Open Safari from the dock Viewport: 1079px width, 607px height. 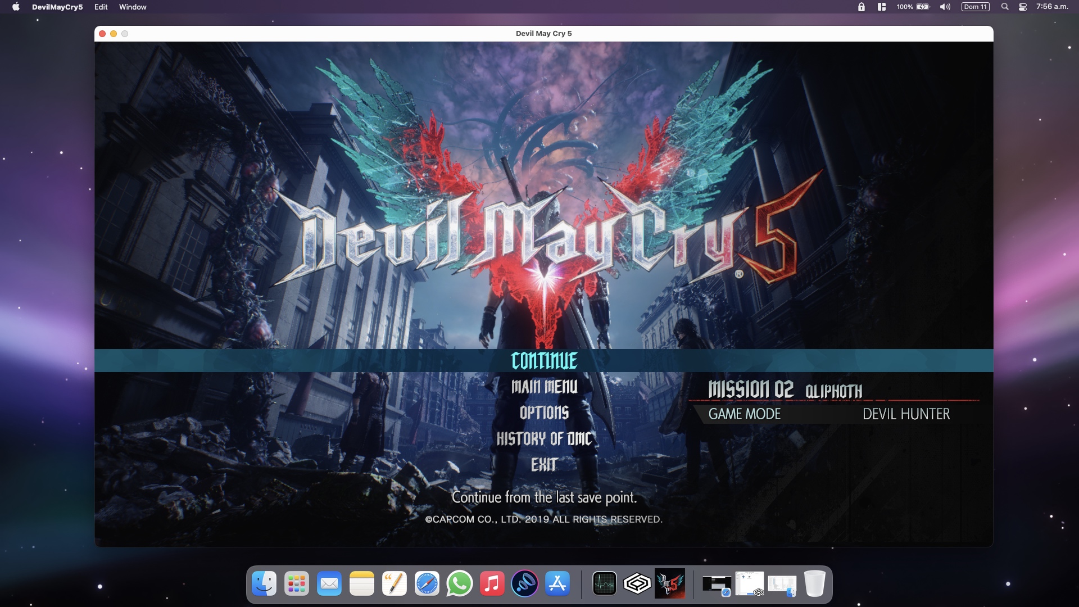[427, 584]
